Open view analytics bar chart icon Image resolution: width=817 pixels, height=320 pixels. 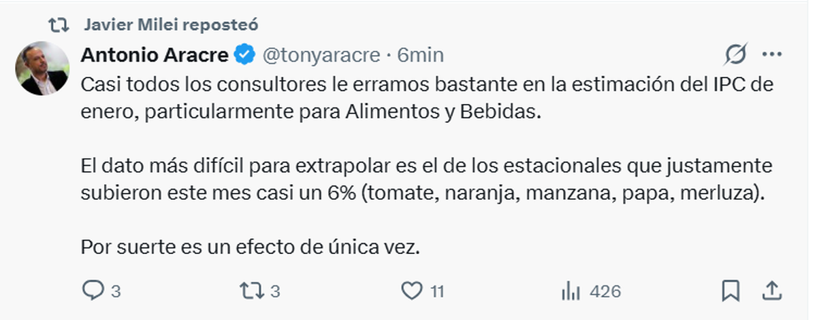570,291
